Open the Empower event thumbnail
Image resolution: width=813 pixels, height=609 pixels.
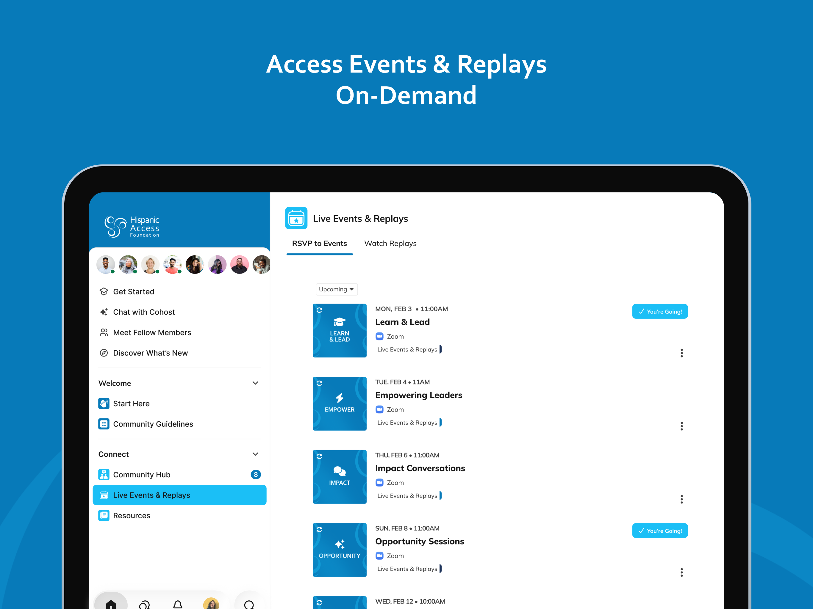(x=340, y=403)
